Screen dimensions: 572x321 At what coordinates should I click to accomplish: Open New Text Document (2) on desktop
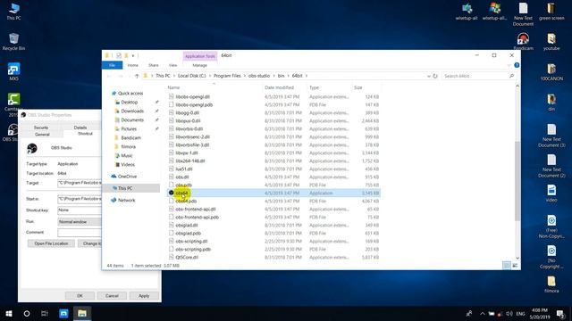tap(551, 166)
